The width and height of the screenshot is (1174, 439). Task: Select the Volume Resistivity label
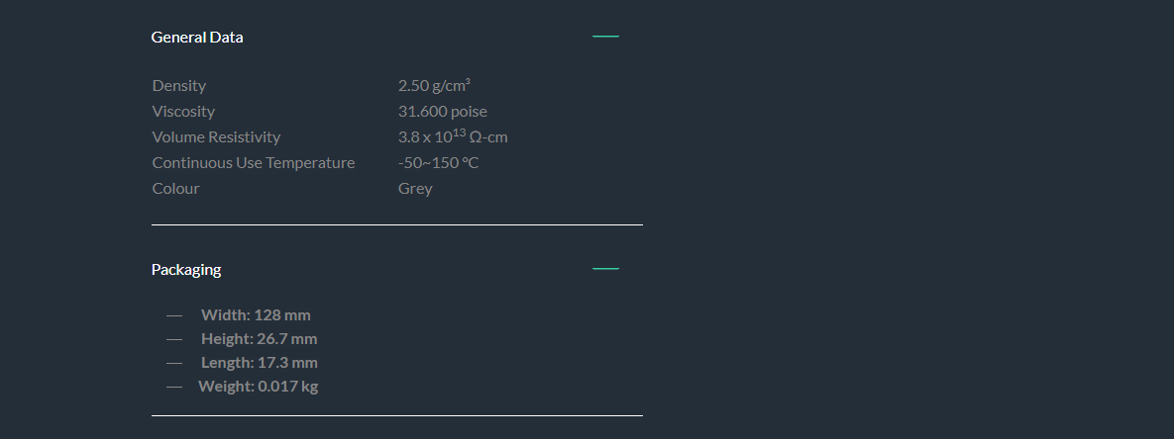(x=216, y=136)
